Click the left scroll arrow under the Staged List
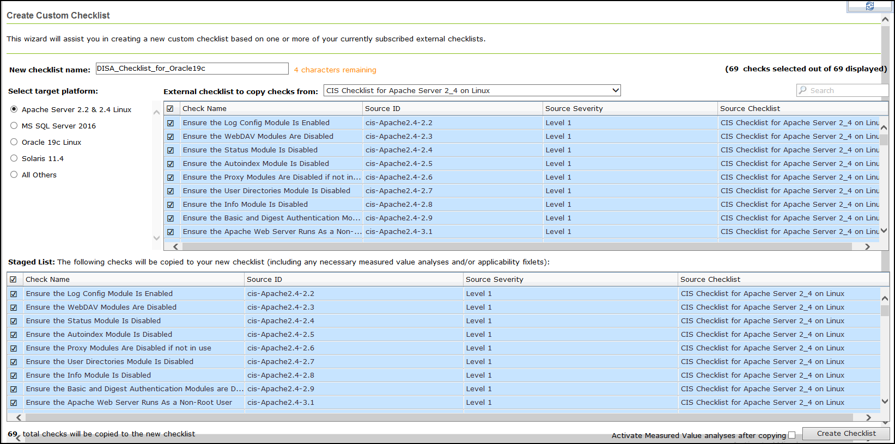 [19, 417]
